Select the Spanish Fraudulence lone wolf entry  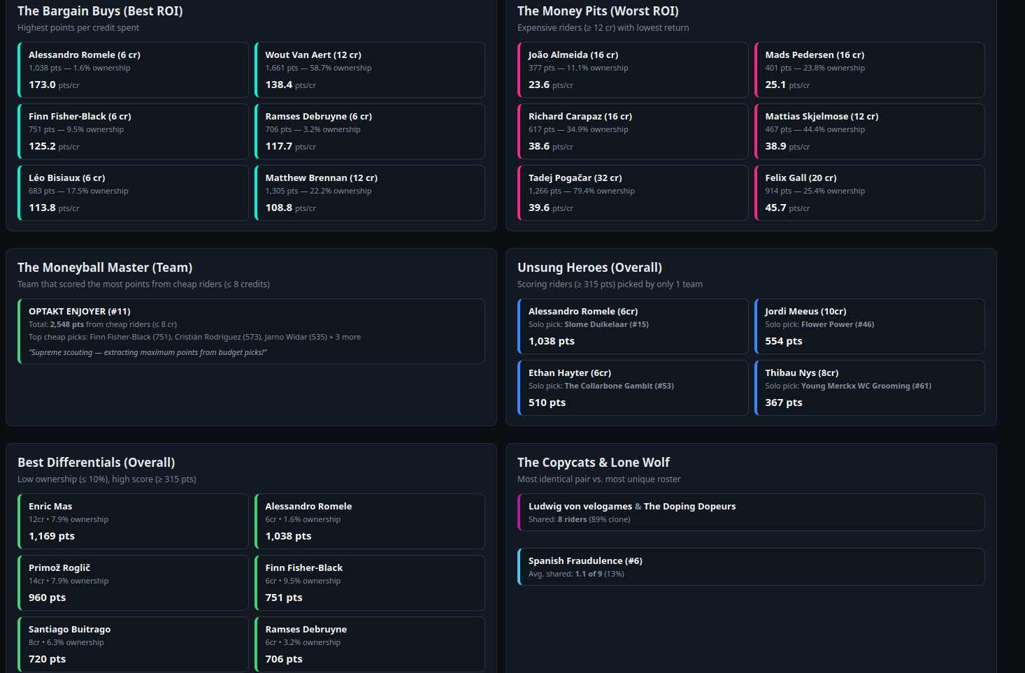point(751,567)
